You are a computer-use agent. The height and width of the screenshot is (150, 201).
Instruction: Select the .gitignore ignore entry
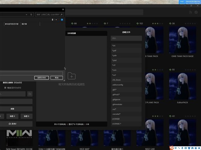tap(126, 100)
